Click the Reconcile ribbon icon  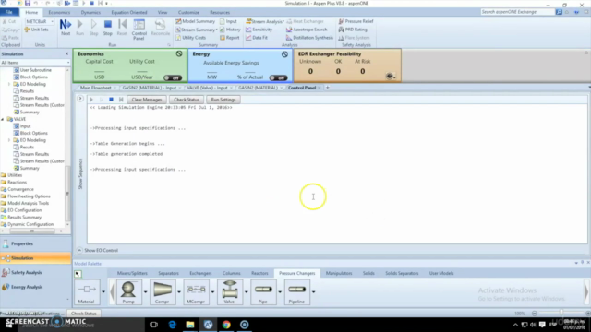[x=160, y=28]
